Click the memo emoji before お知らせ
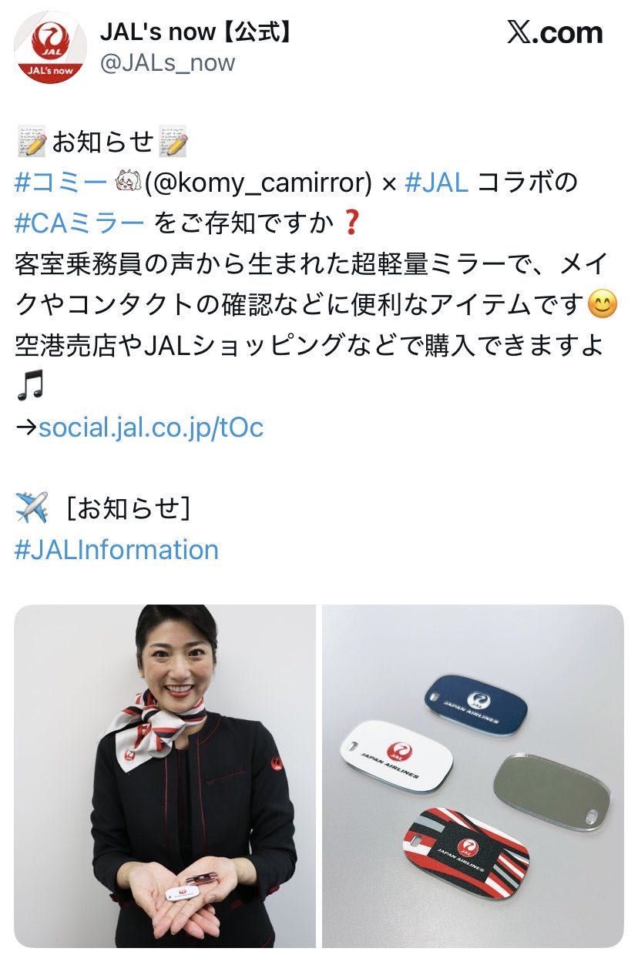The image size is (638, 965). point(32,142)
